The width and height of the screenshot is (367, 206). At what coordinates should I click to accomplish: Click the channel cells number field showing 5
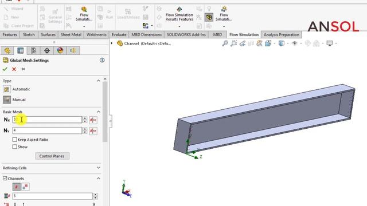pyautogui.click(x=52, y=196)
